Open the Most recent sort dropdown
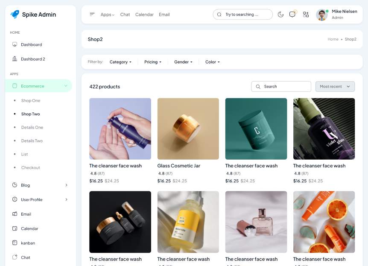 click(335, 86)
